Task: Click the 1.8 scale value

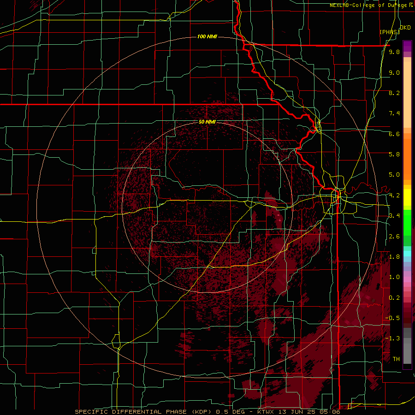Action: 394,257
